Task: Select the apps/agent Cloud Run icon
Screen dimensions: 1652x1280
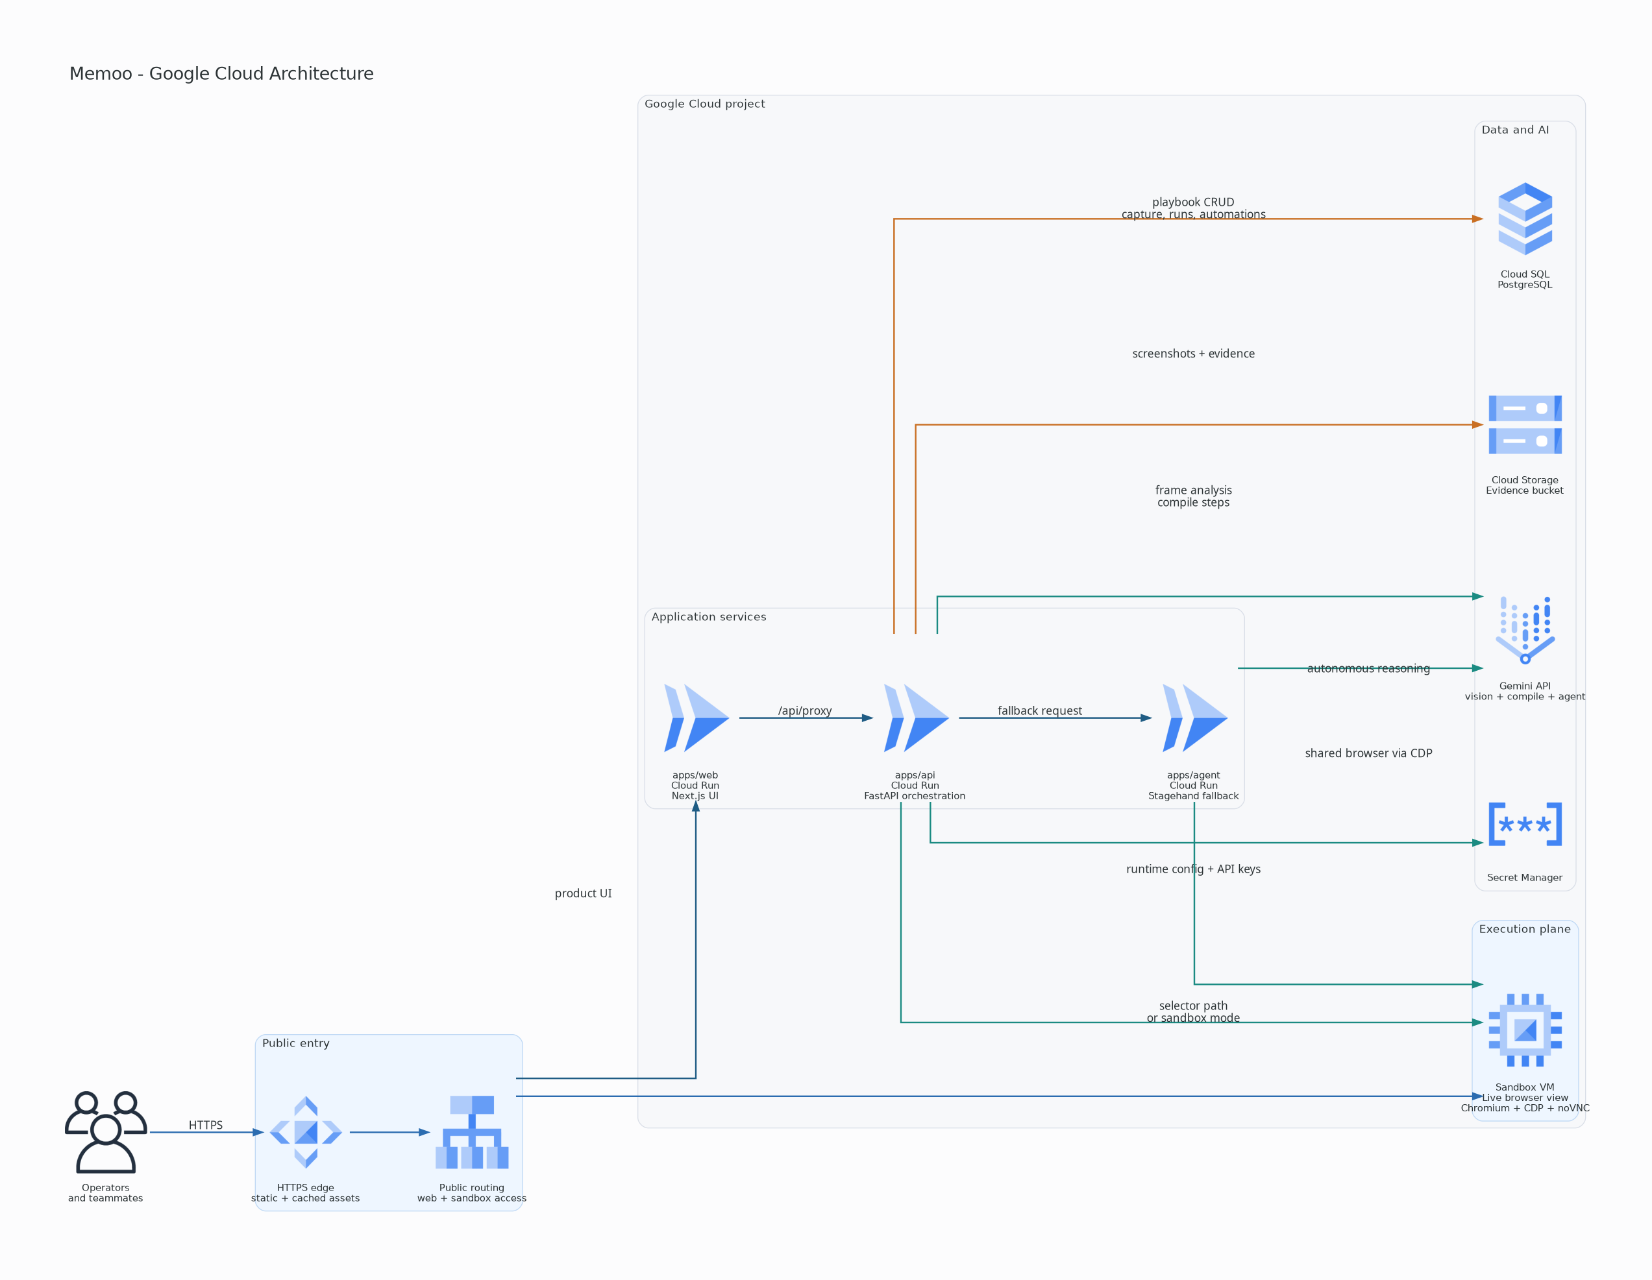Action: [x=1194, y=718]
